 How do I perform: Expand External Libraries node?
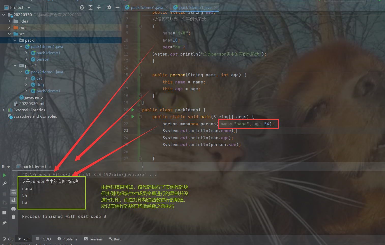(x=4, y=110)
